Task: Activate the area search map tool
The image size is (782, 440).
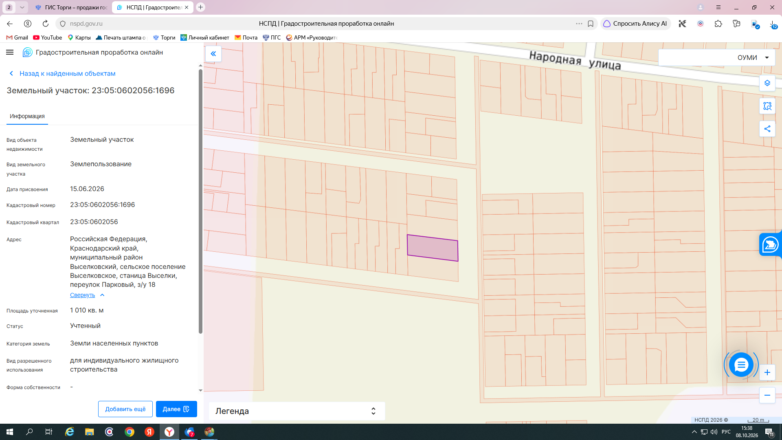Action: click(x=767, y=106)
